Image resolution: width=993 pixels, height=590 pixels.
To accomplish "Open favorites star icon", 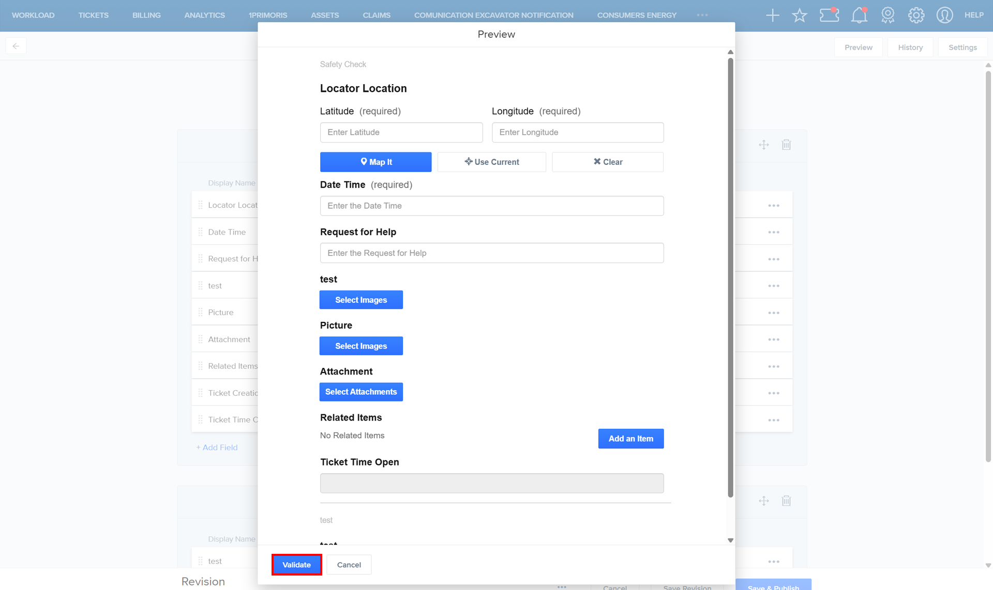I will [x=799, y=15].
